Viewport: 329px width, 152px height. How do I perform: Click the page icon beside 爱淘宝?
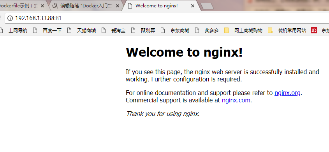tap(104, 31)
